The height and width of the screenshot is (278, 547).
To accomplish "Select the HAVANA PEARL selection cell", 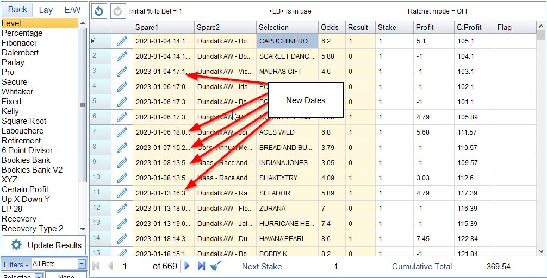I will (x=287, y=239).
